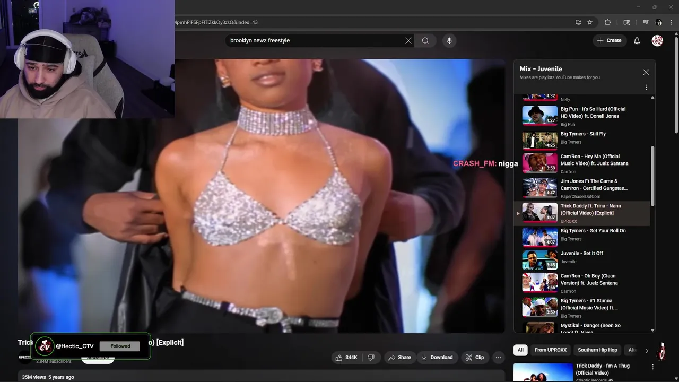Open the Chrome three-dot menu
This screenshot has width=679, height=382.
(x=671, y=22)
